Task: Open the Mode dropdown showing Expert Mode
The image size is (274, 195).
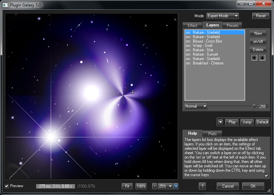Action: click(223, 16)
